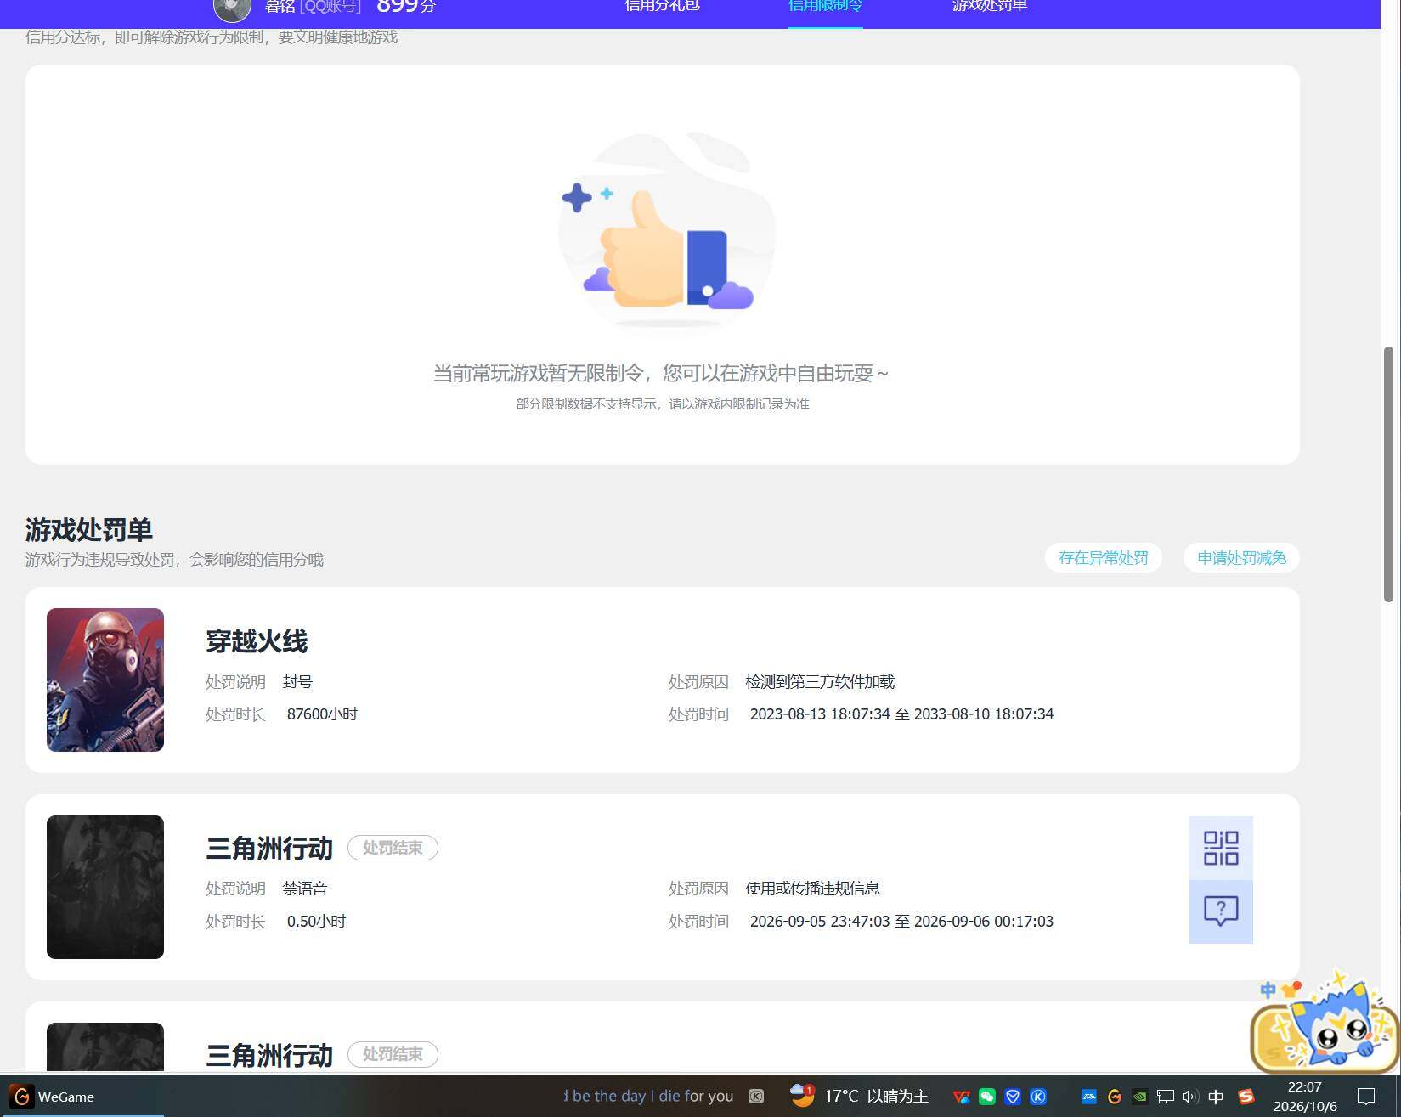Click 处罚结束 badge on bottom 三角洲行动 card

coord(393,1054)
